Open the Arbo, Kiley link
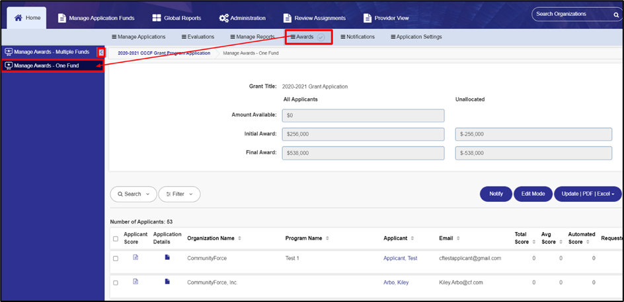This screenshot has height=302, width=624. tap(396, 283)
